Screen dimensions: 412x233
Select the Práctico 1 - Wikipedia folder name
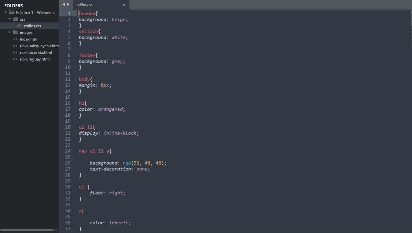[35, 13]
